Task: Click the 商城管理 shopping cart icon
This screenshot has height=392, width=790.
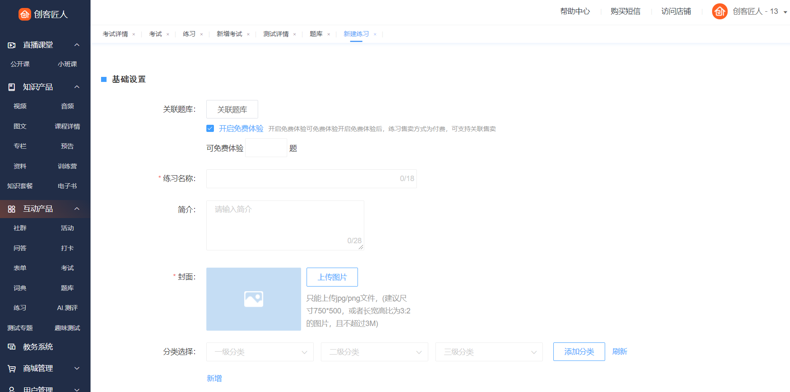Action: (12, 368)
